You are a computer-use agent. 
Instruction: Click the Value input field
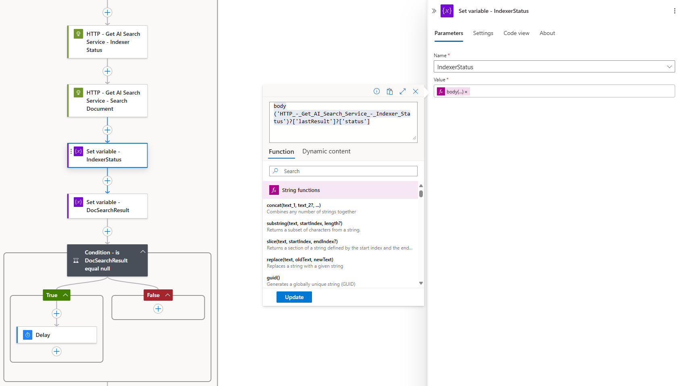[554, 91]
